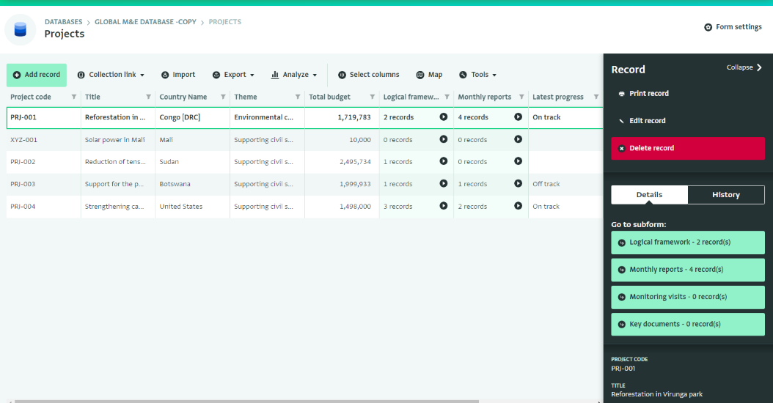Select the PRJ-003 row
The height and width of the screenshot is (403, 773).
(304, 184)
